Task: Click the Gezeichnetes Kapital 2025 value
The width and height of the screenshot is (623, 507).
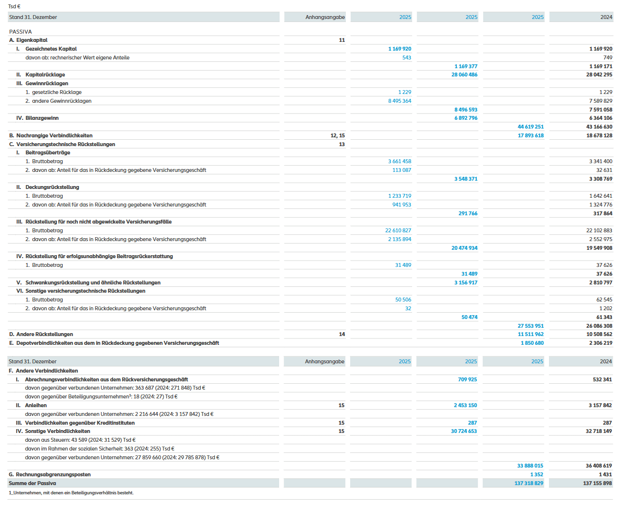Action: (399, 49)
